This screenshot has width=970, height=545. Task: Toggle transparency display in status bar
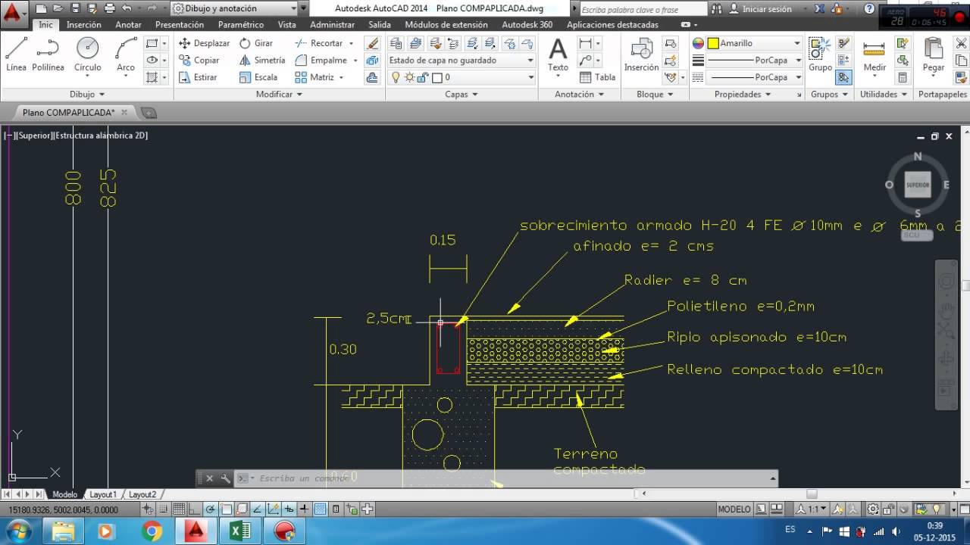pos(320,509)
